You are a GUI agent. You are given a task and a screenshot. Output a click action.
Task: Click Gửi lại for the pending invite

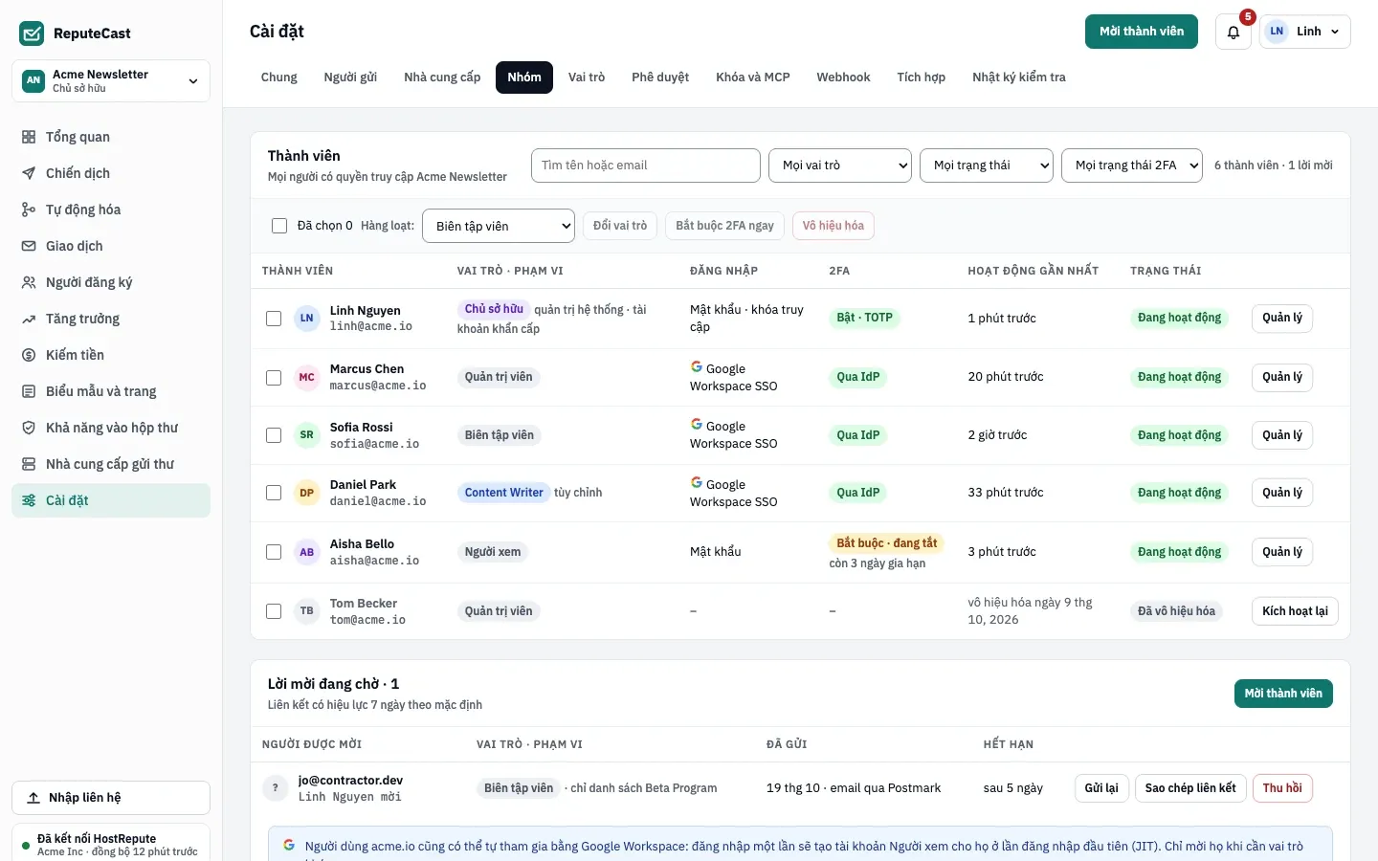click(x=1101, y=788)
